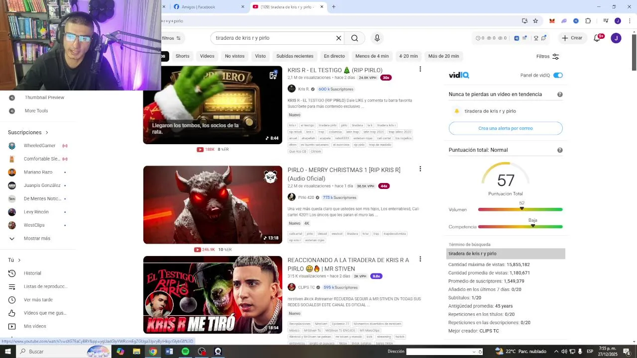Viewport: 637px width, 358px height.
Task: Click the install app icon in address bar
Action: pos(525,21)
